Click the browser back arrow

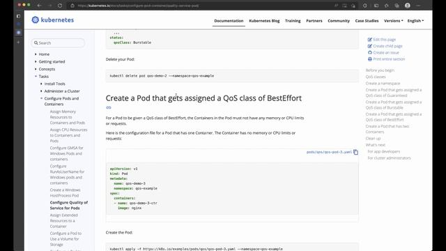pyautogui.click(x=39, y=6)
